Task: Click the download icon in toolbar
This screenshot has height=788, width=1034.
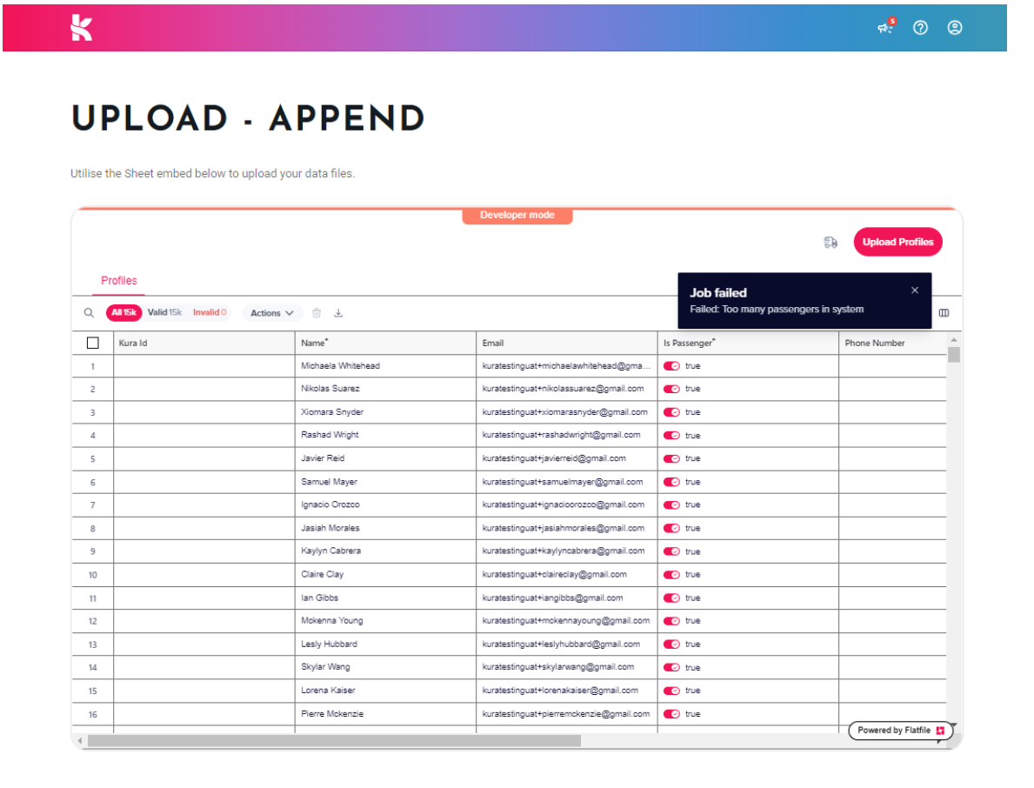Action: (x=338, y=312)
